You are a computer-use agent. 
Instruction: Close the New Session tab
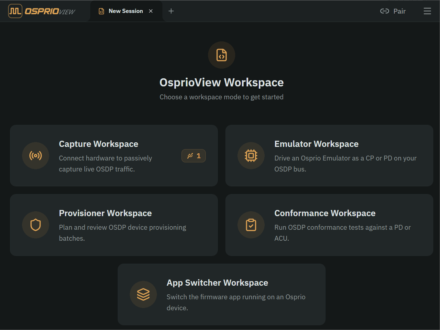pyautogui.click(x=151, y=11)
